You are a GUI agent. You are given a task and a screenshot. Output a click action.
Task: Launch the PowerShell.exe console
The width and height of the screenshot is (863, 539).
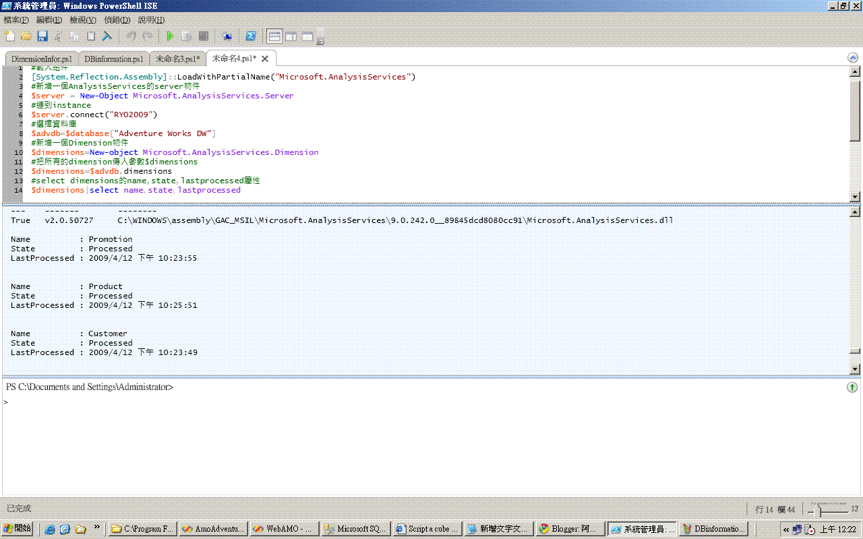(250, 36)
